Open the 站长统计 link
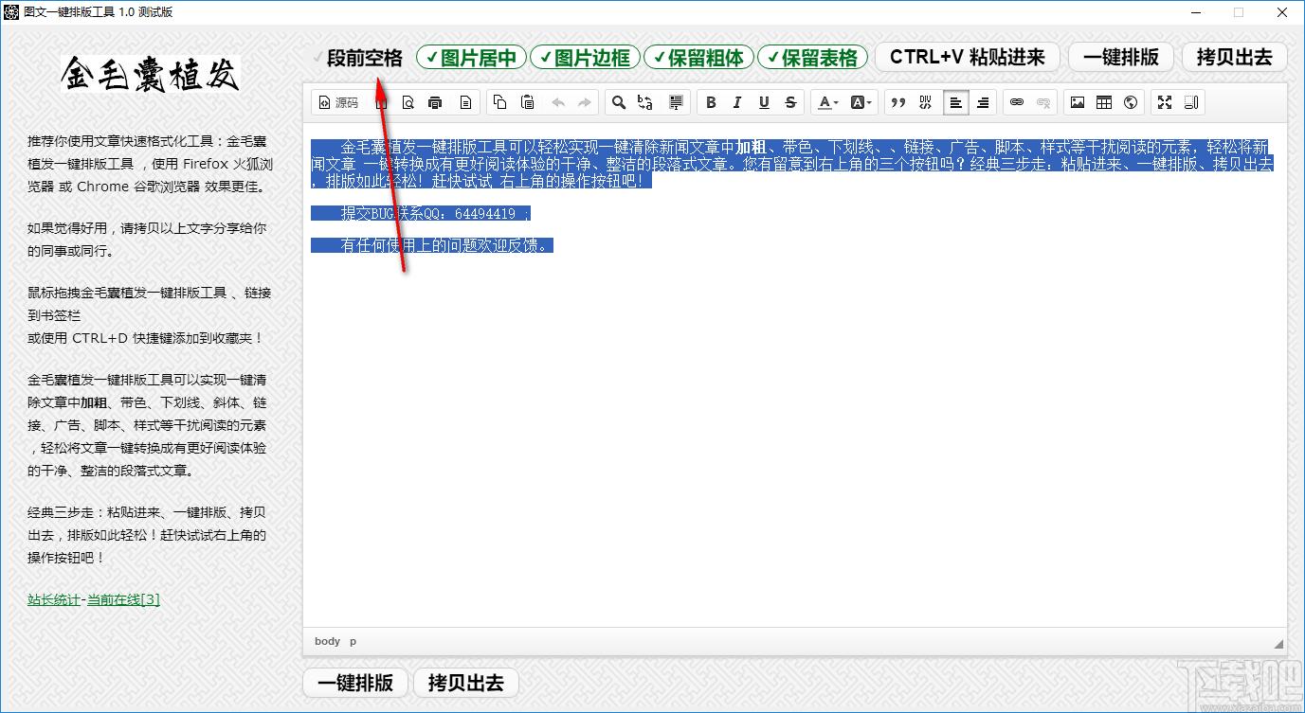The width and height of the screenshot is (1305, 713). click(54, 599)
